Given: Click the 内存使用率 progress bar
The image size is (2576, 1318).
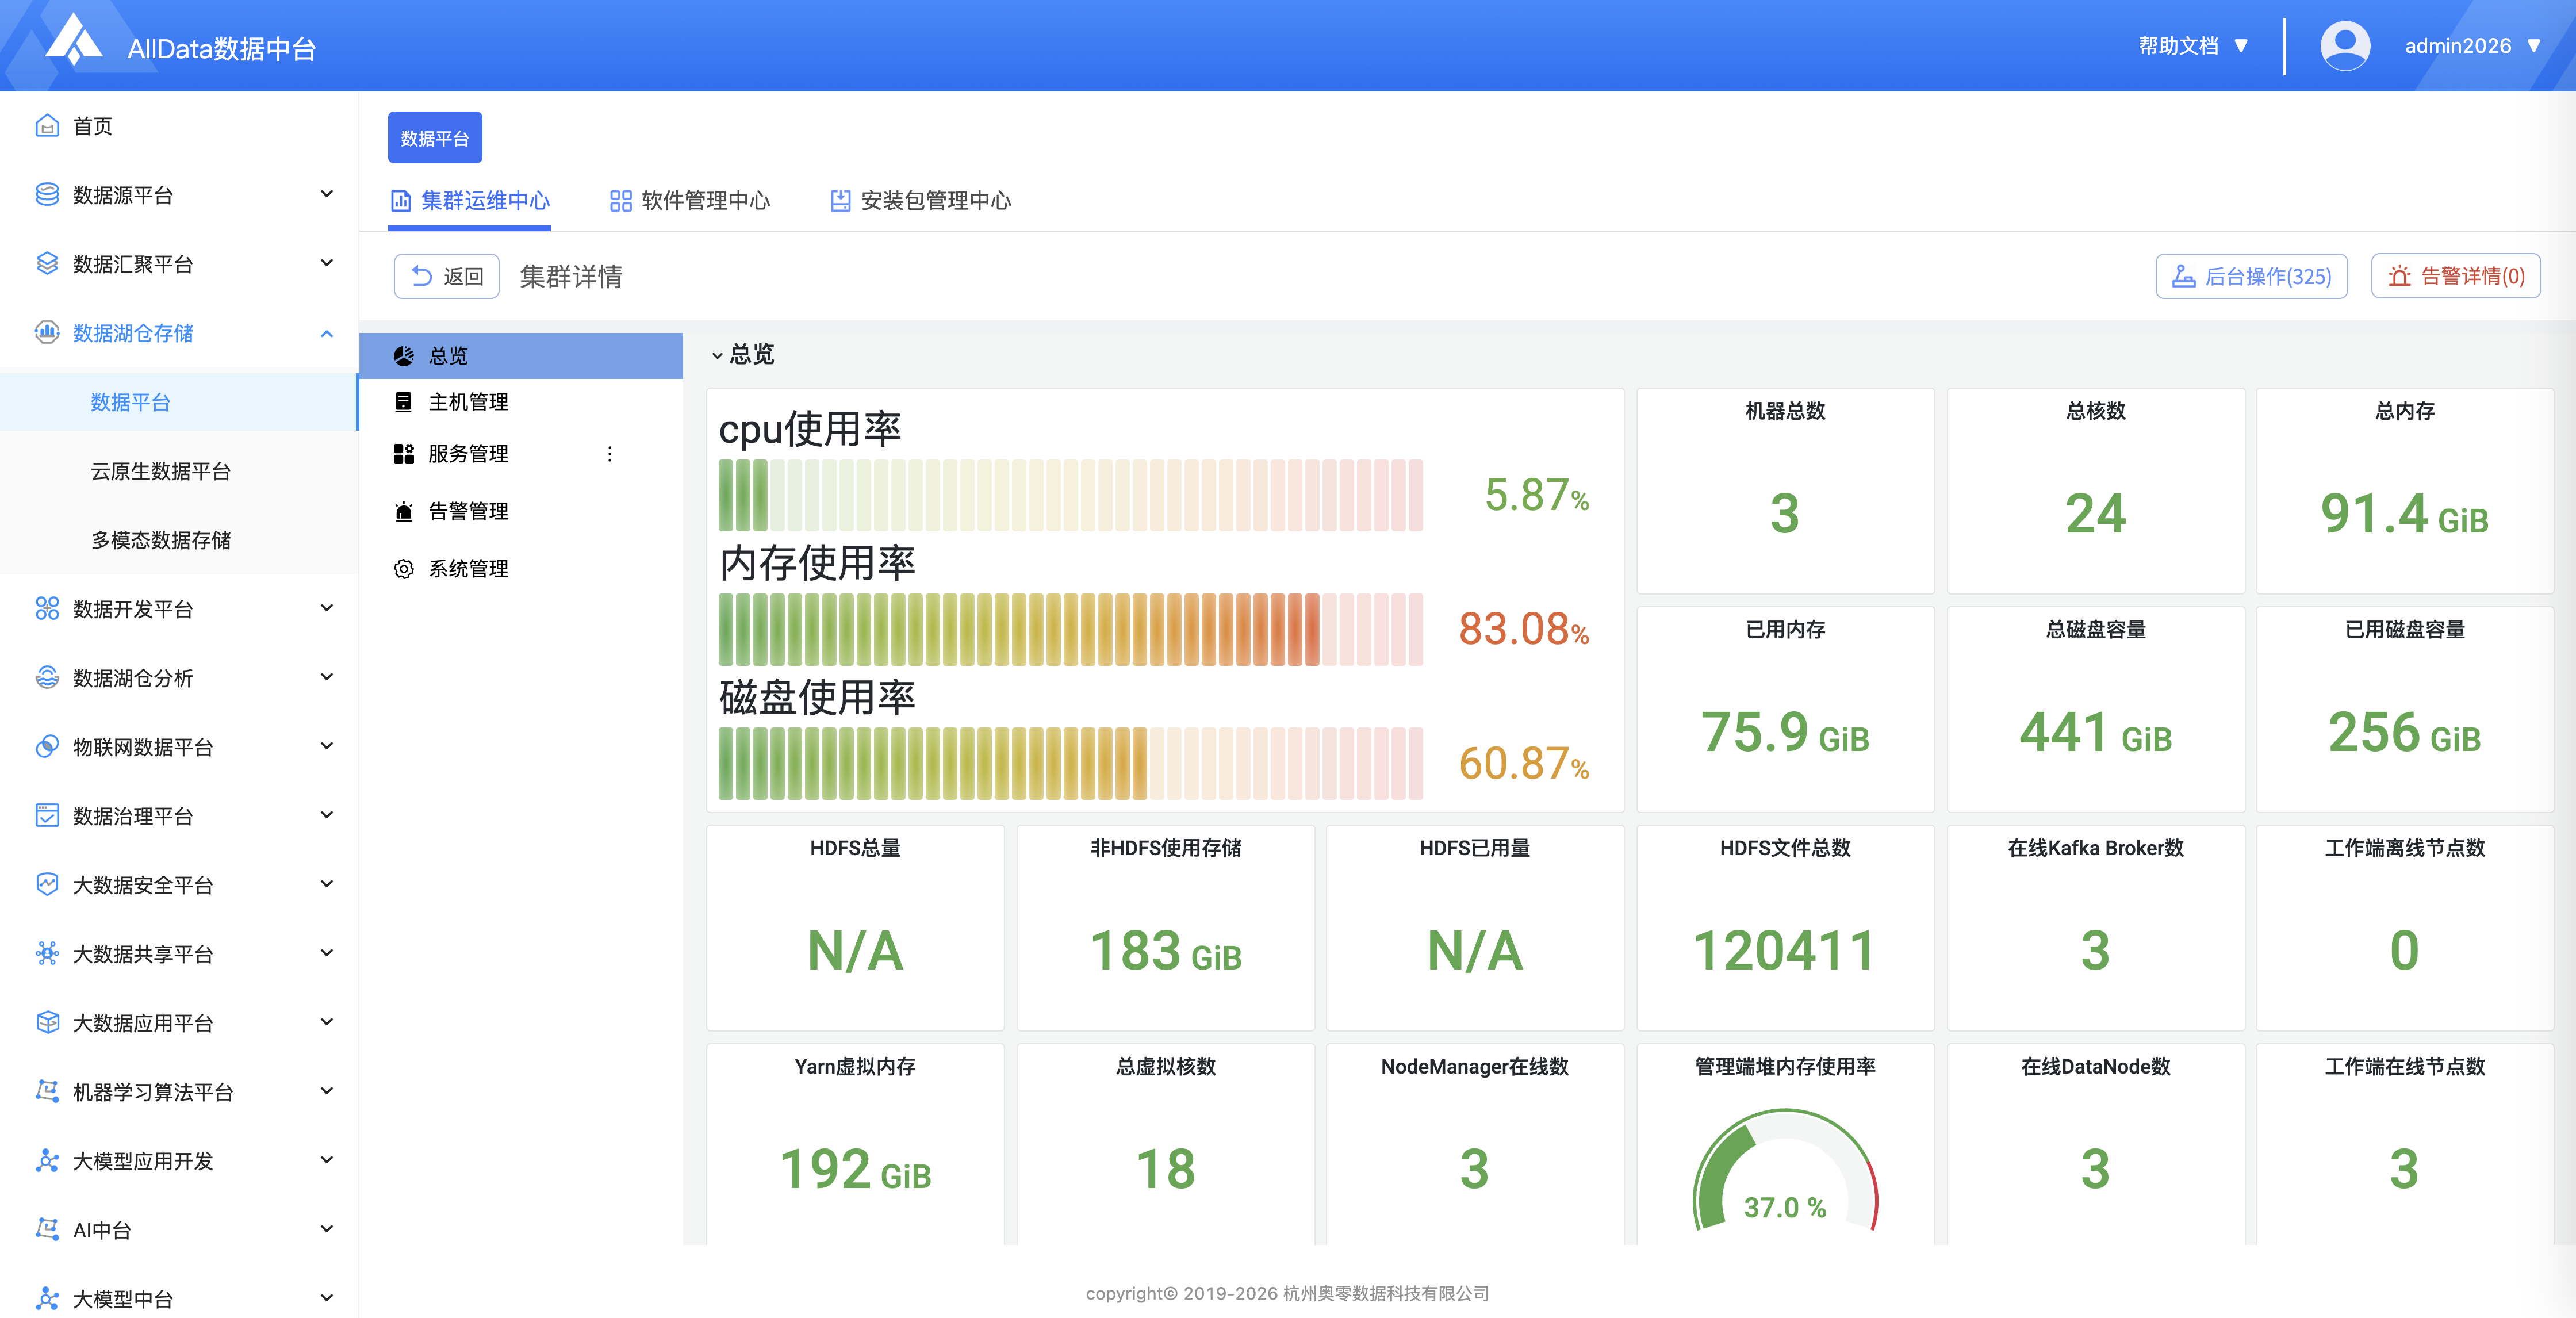Looking at the screenshot, I should pyautogui.click(x=1070, y=630).
